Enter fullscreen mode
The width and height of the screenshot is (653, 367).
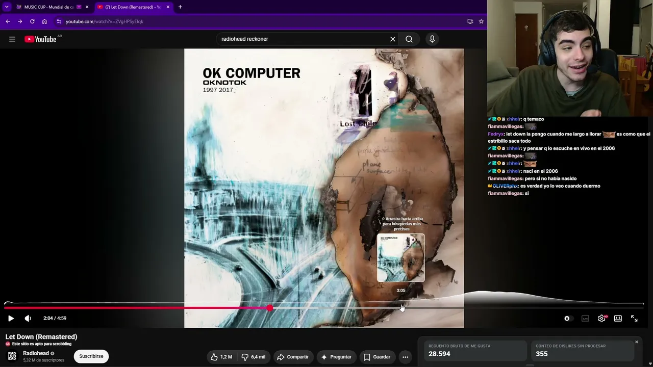pyautogui.click(x=634, y=318)
